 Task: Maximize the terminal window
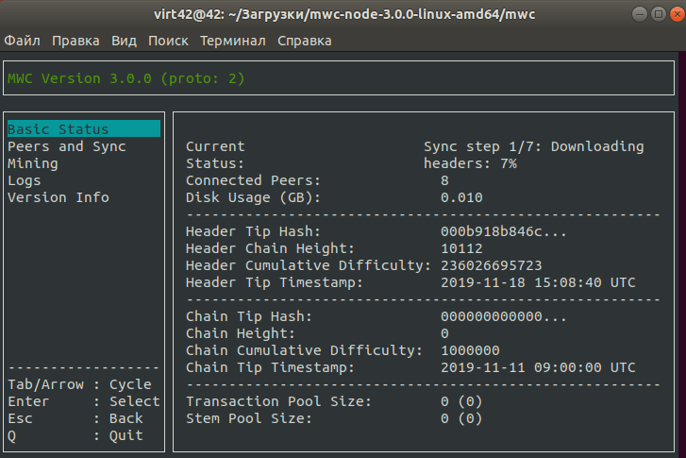pyautogui.click(x=658, y=14)
